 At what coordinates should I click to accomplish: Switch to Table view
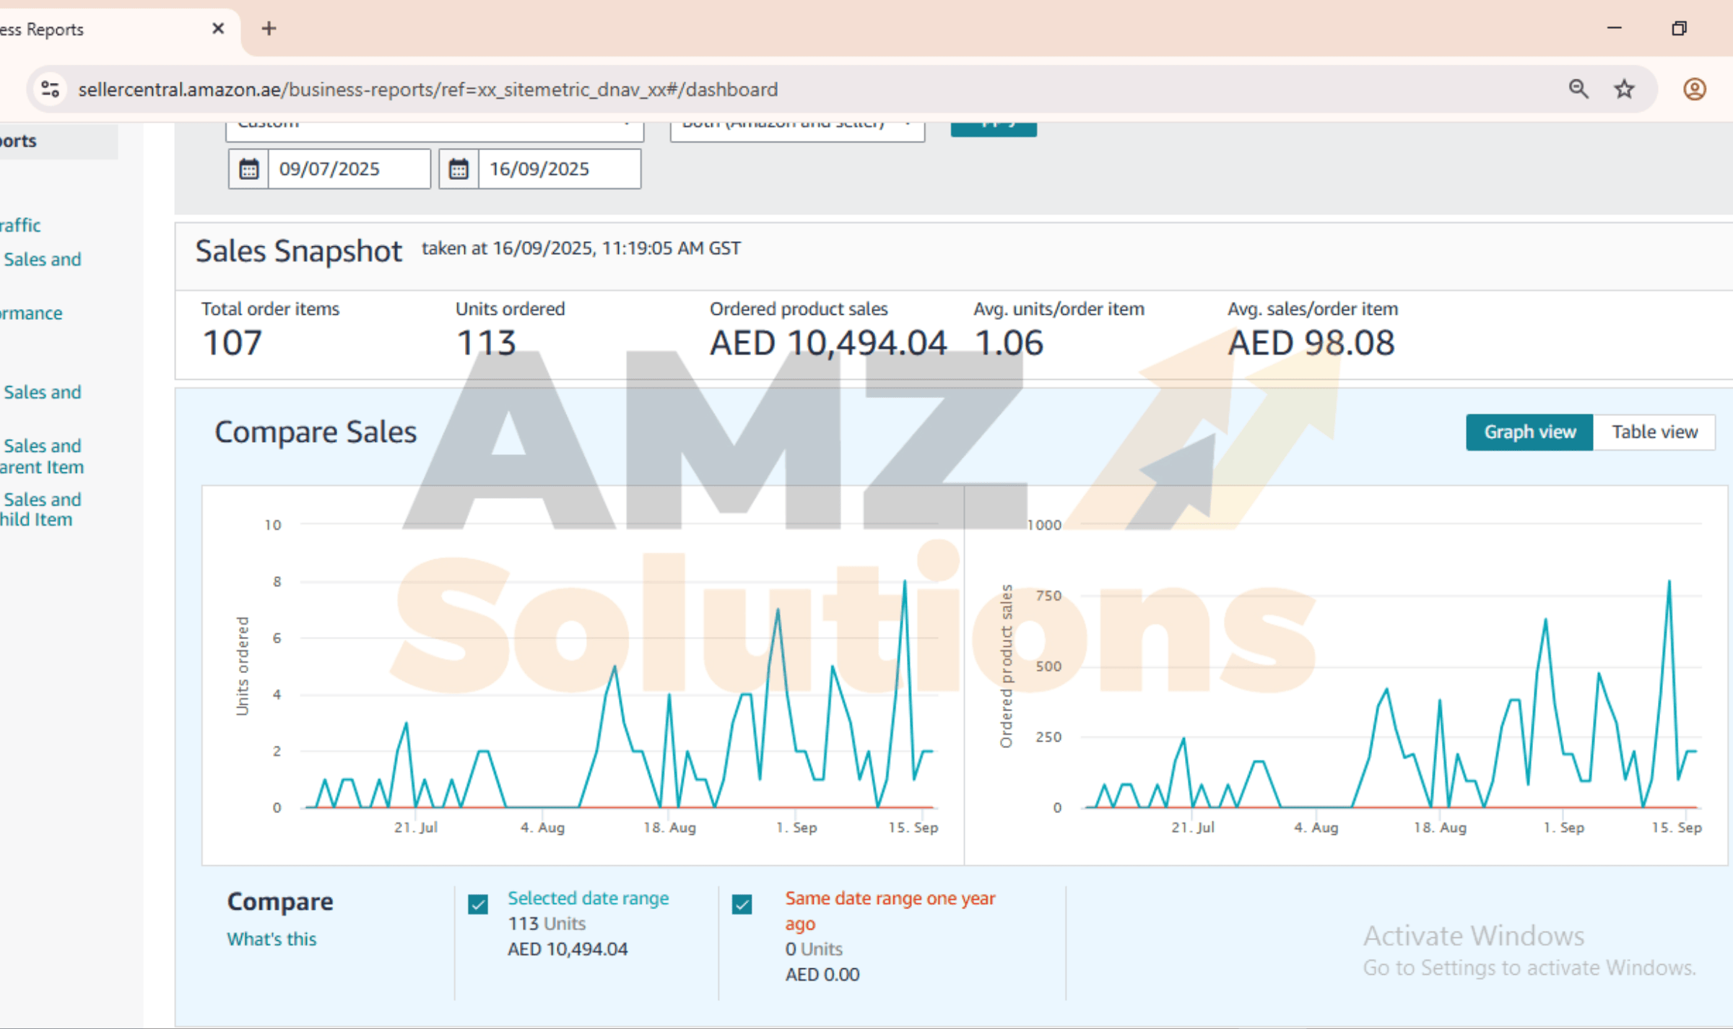pyautogui.click(x=1654, y=432)
